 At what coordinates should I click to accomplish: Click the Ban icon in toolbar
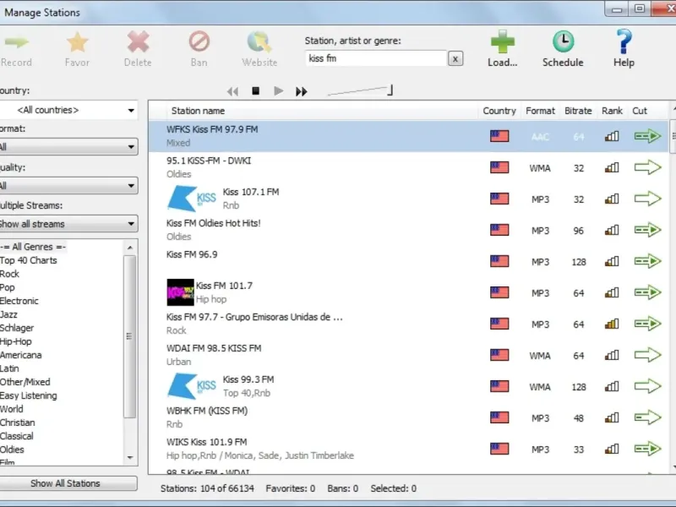click(x=199, y=41)
